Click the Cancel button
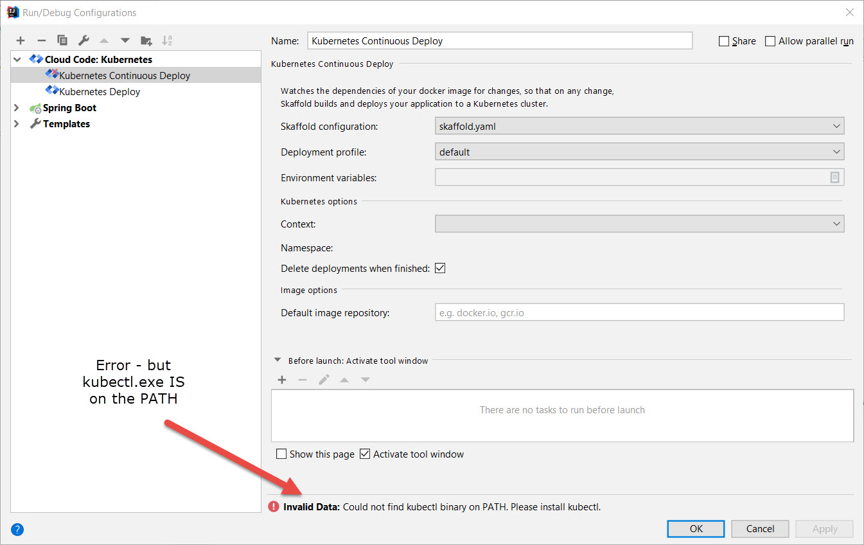 pyautogui.click(x=760, y=528)
